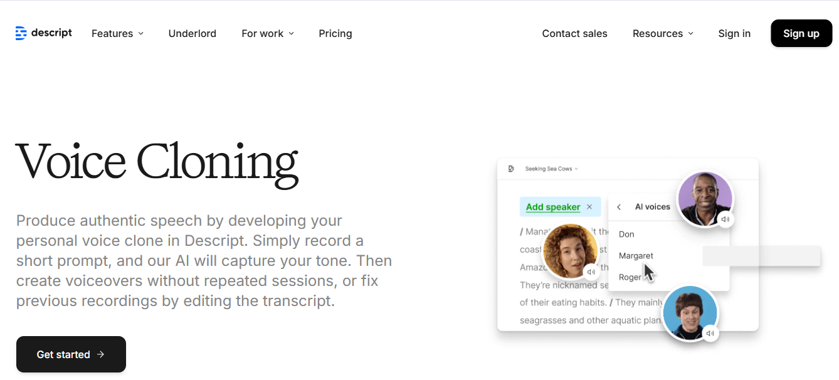Click the speaker icon on the purple-background avatar
The width and height of the screenshot is (839, 380).
726,219
